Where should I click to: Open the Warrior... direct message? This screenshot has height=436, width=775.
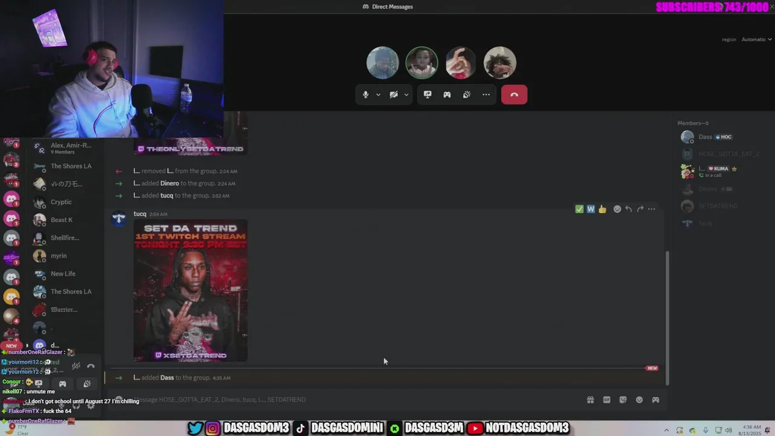[x=65, y=309]
